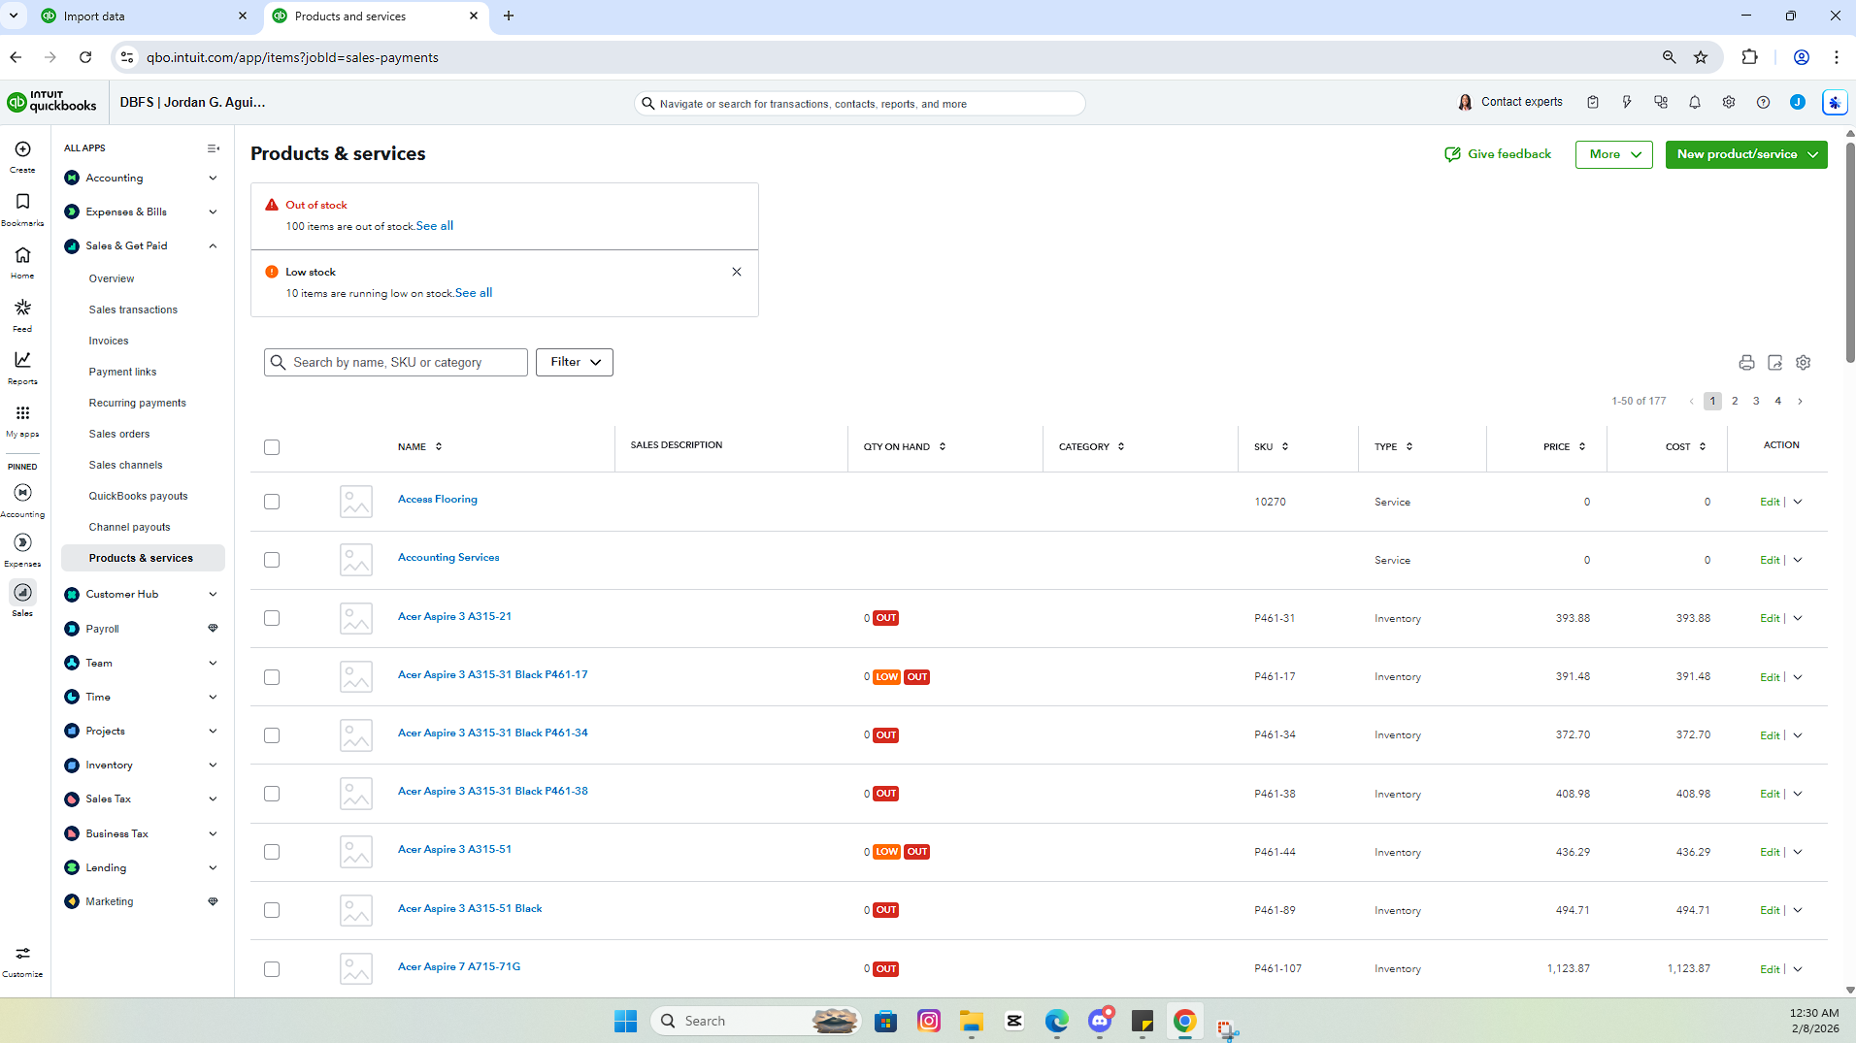
Task: Open Reports from left rail
Action: [22, 367]
